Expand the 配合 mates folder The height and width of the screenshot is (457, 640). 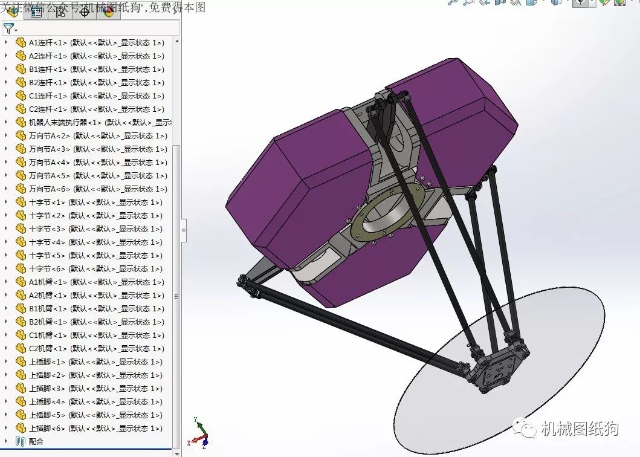click(5, 441)
